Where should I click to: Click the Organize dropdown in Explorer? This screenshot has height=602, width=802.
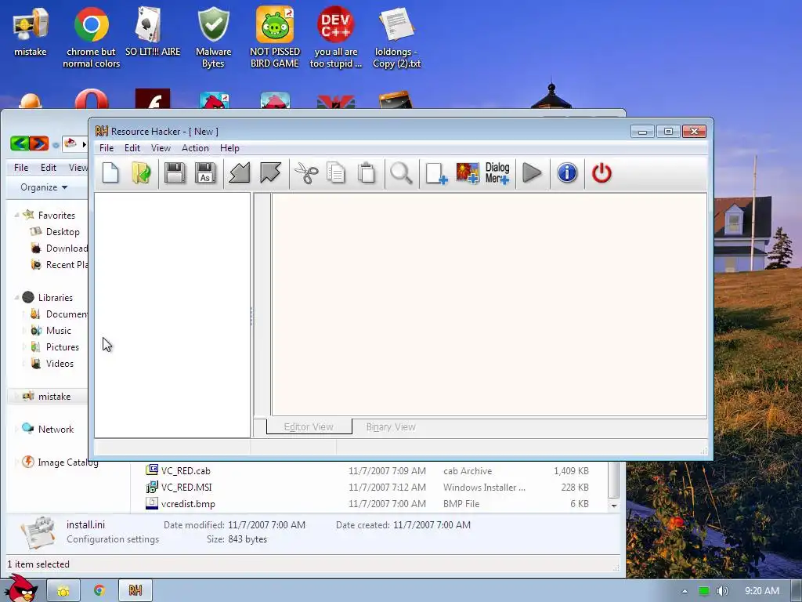44,187
